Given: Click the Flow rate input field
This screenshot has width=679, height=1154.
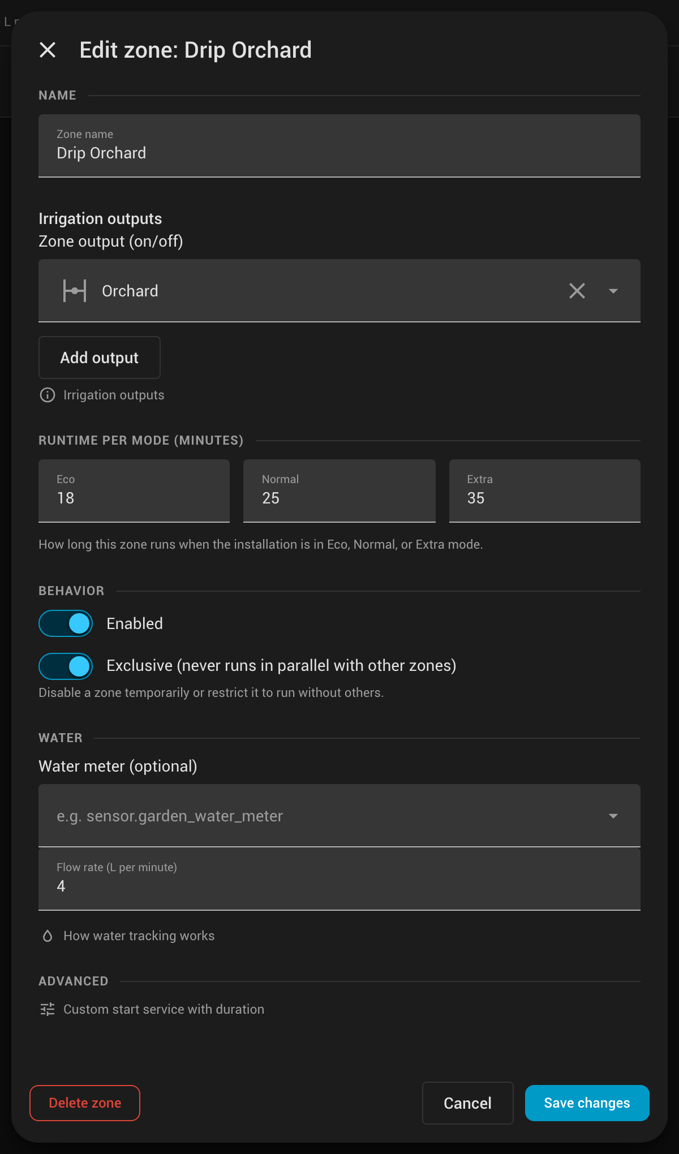Looking at the screenshot, I should click(x=339, y=879).
